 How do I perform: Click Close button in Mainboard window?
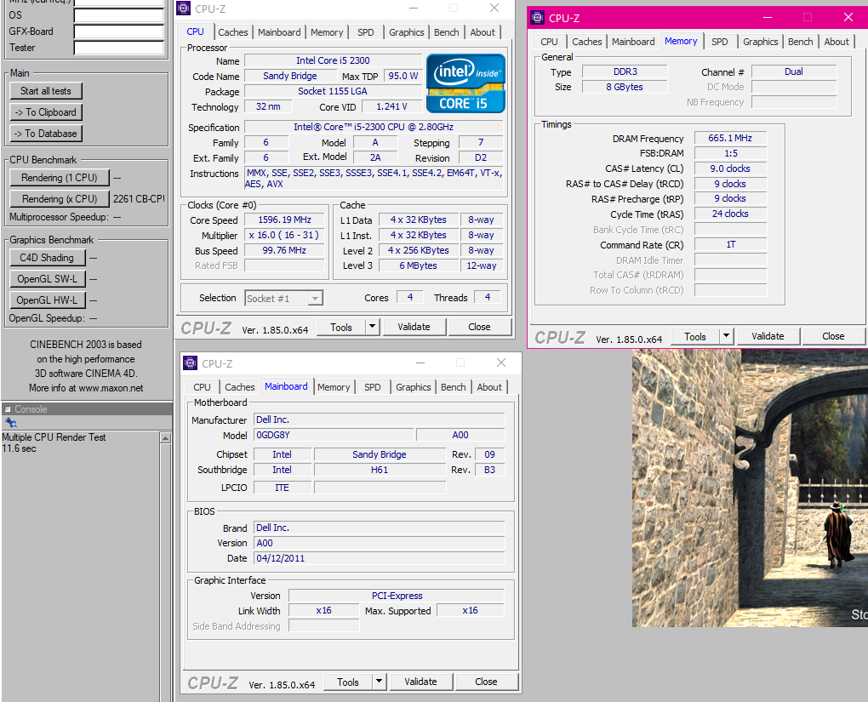click(x=486, y=682)
